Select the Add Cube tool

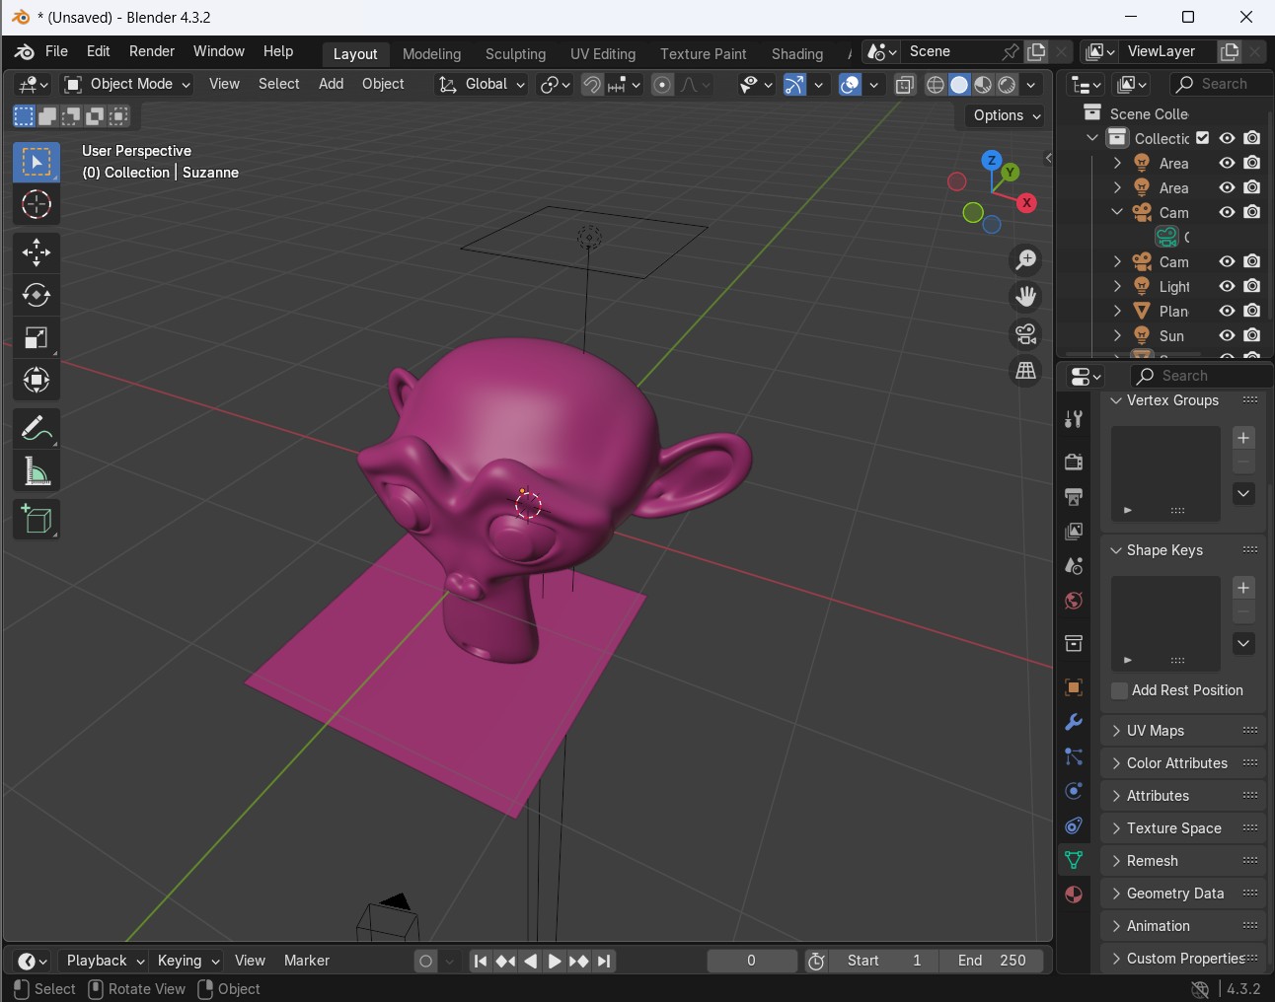tap(37, 520)
